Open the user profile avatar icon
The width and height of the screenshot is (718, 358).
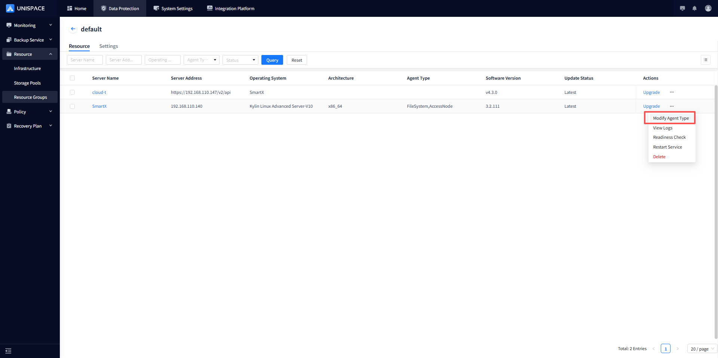(x=708, y=8)
